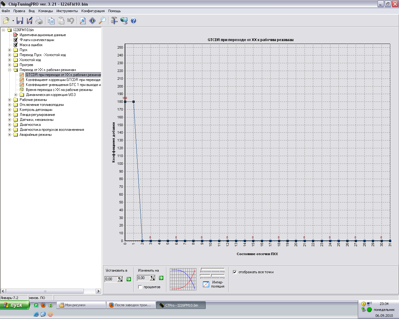Apply value with green arrow under Установить в
Viewport: 399px width, 319px height.
tap(129, 279)
